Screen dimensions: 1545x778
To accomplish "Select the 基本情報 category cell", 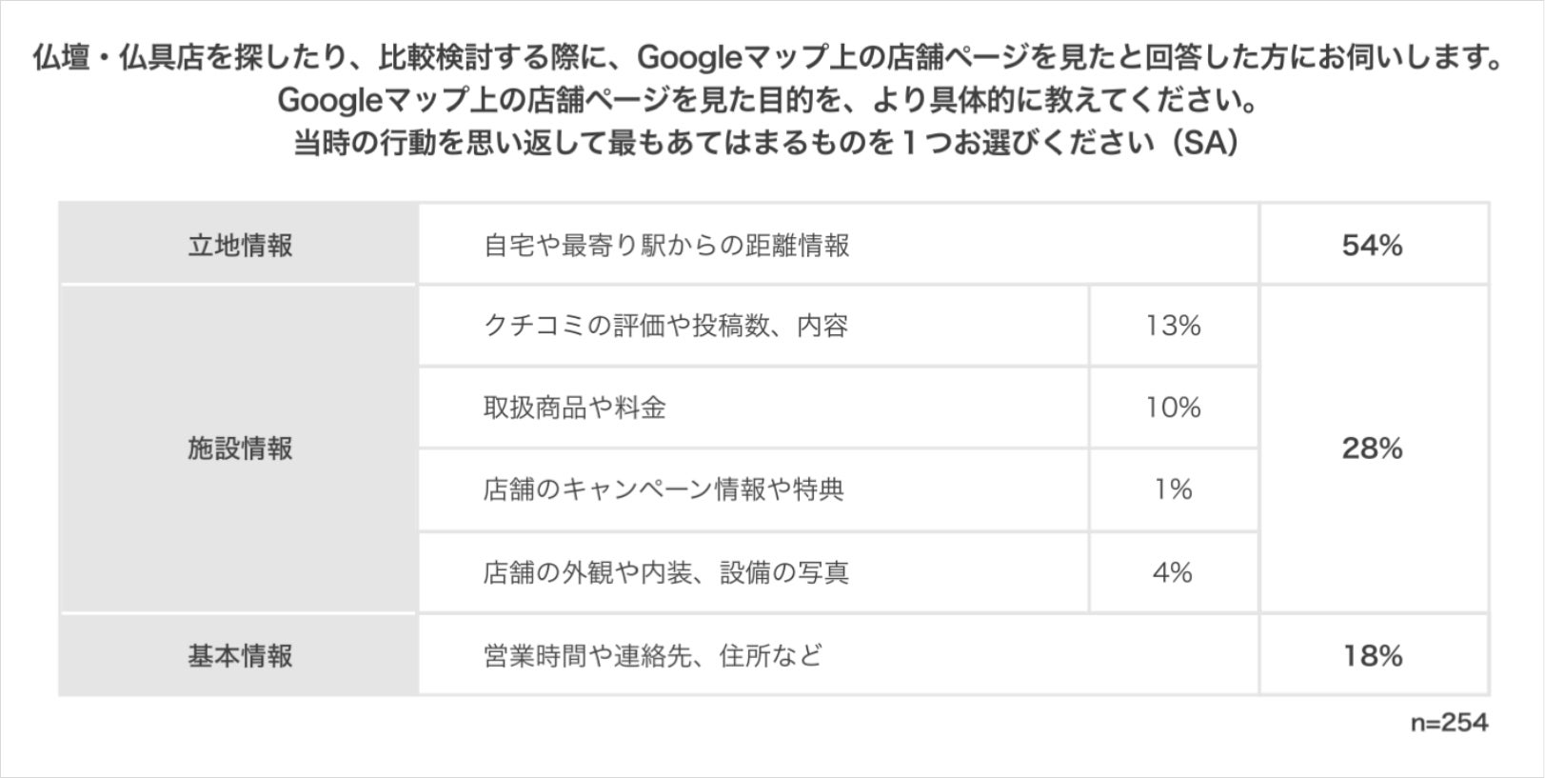I will click(x=240, y=656).
